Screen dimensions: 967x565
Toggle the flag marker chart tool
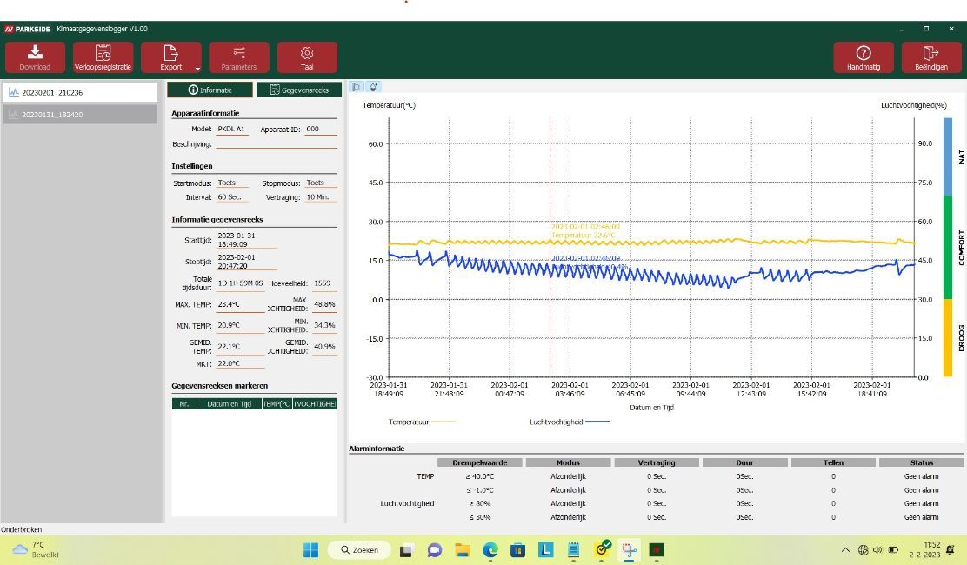tap(357, 87)
